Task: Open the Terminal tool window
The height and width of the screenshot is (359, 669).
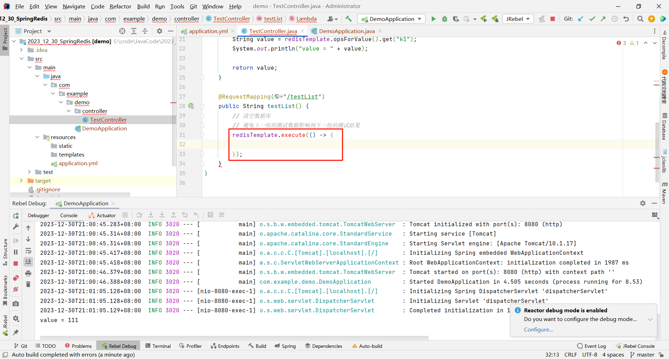Action: click(158, 346)
